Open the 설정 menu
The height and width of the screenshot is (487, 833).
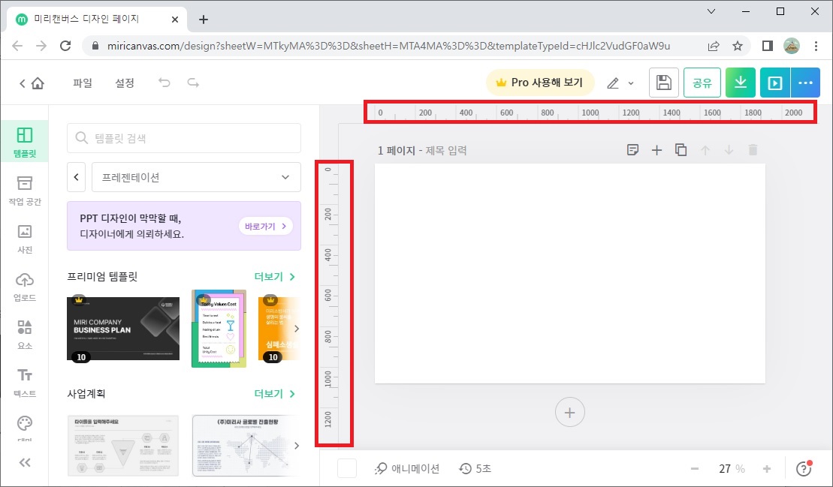pos(125,83)
